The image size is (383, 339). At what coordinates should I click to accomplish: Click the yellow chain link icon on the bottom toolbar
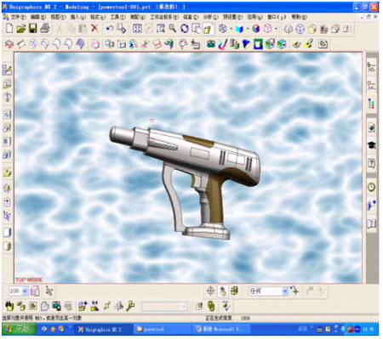(211, 306)
